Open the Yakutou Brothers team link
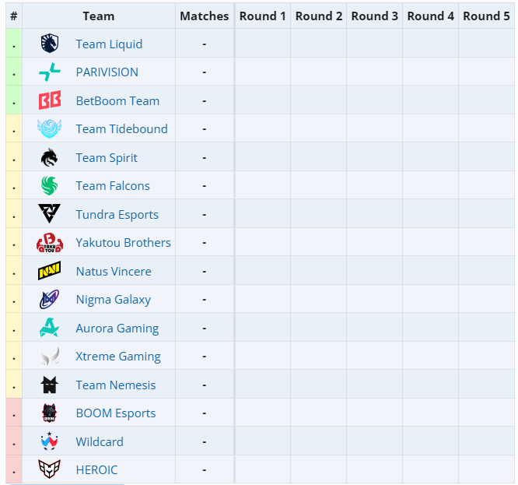 [x=123, y=243]
